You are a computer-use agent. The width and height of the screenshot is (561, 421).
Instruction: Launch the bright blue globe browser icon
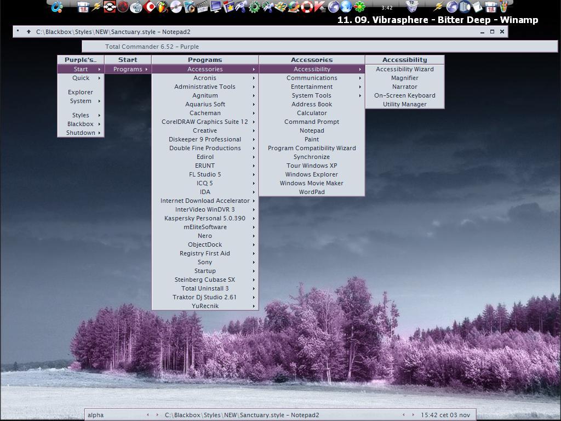click(346, 7)
